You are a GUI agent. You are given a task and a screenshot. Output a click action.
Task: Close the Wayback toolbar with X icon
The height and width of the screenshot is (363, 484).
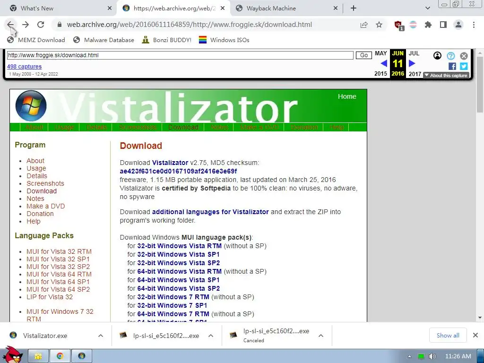point(464,56)
